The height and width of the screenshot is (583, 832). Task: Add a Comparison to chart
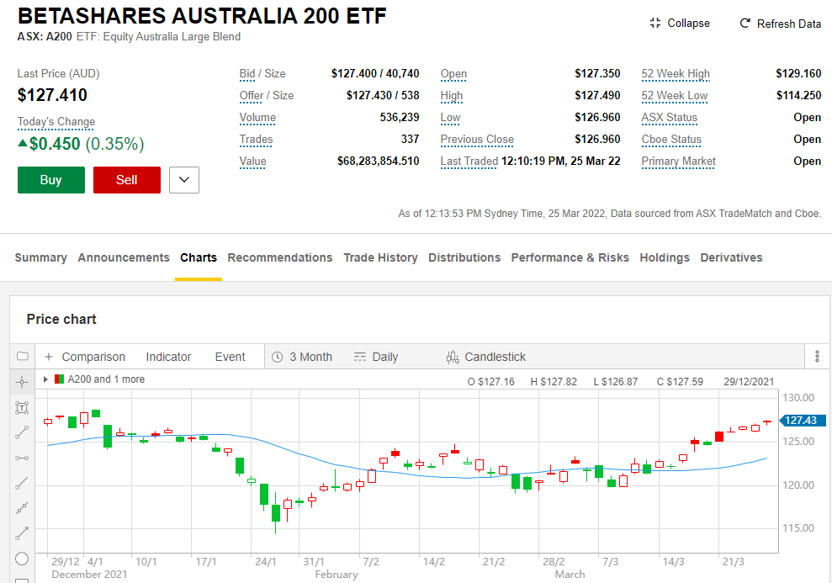[x=85, y=357]
